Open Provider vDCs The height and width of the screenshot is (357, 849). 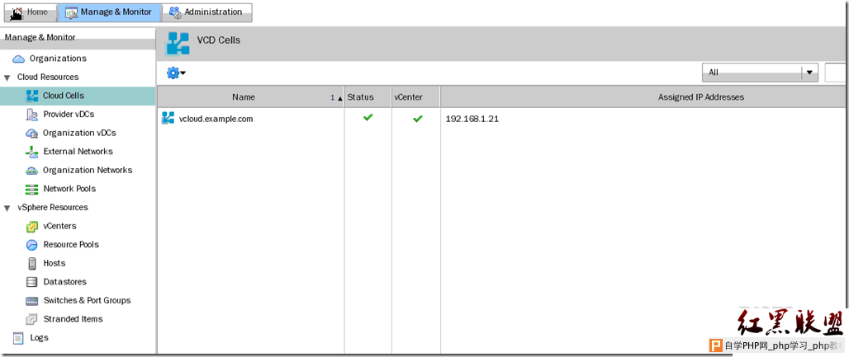69,115
